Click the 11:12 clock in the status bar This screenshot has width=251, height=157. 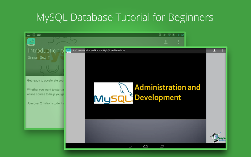click(x=180, y=35)
